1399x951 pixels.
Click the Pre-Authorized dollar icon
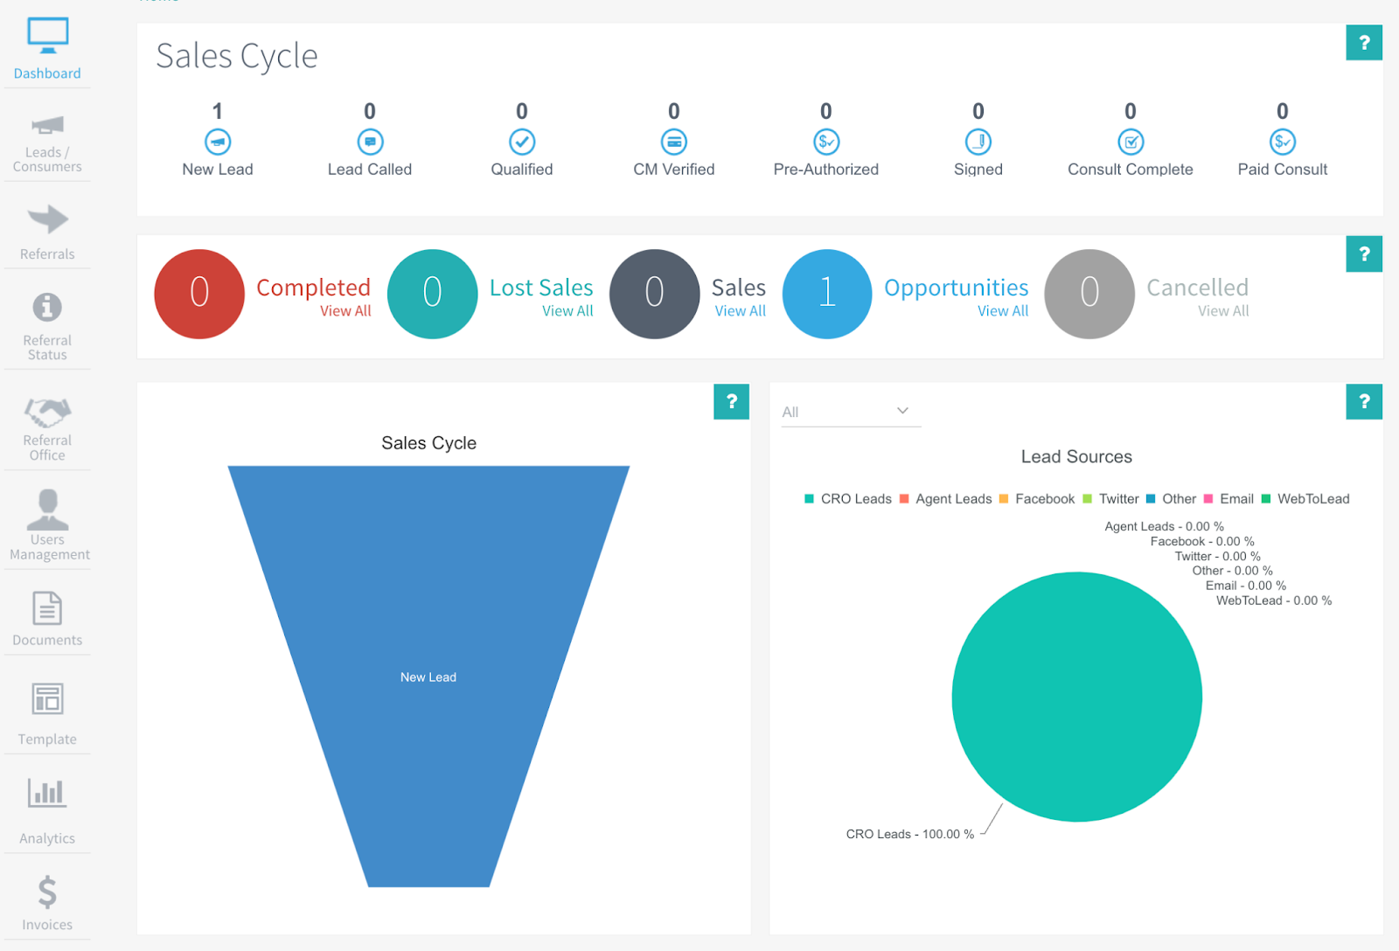click(x=826, y=142)
